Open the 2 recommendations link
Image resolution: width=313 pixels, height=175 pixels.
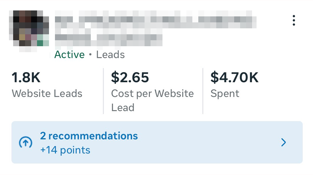89,136
